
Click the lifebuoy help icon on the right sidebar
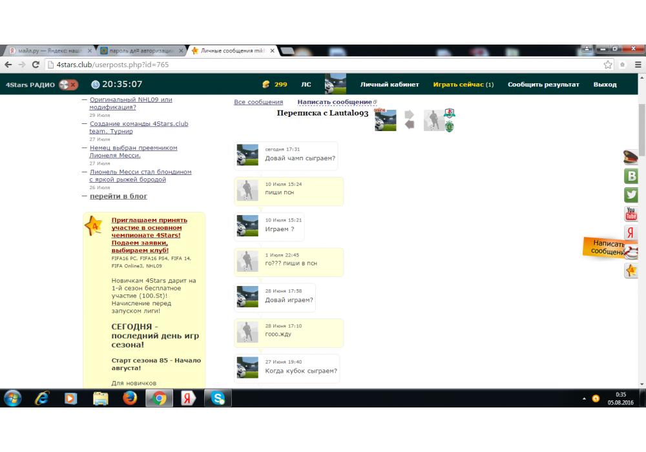[x=632, y=252]
